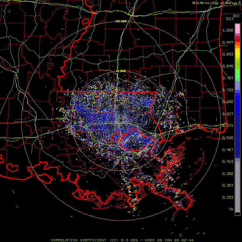Click the 0.413 scale value
Screen dimensions: 242x242
[228, 162]
